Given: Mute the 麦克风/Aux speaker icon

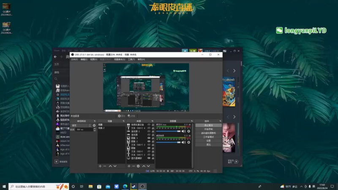Looking at the screenshot, I should (x=183, y=131).
